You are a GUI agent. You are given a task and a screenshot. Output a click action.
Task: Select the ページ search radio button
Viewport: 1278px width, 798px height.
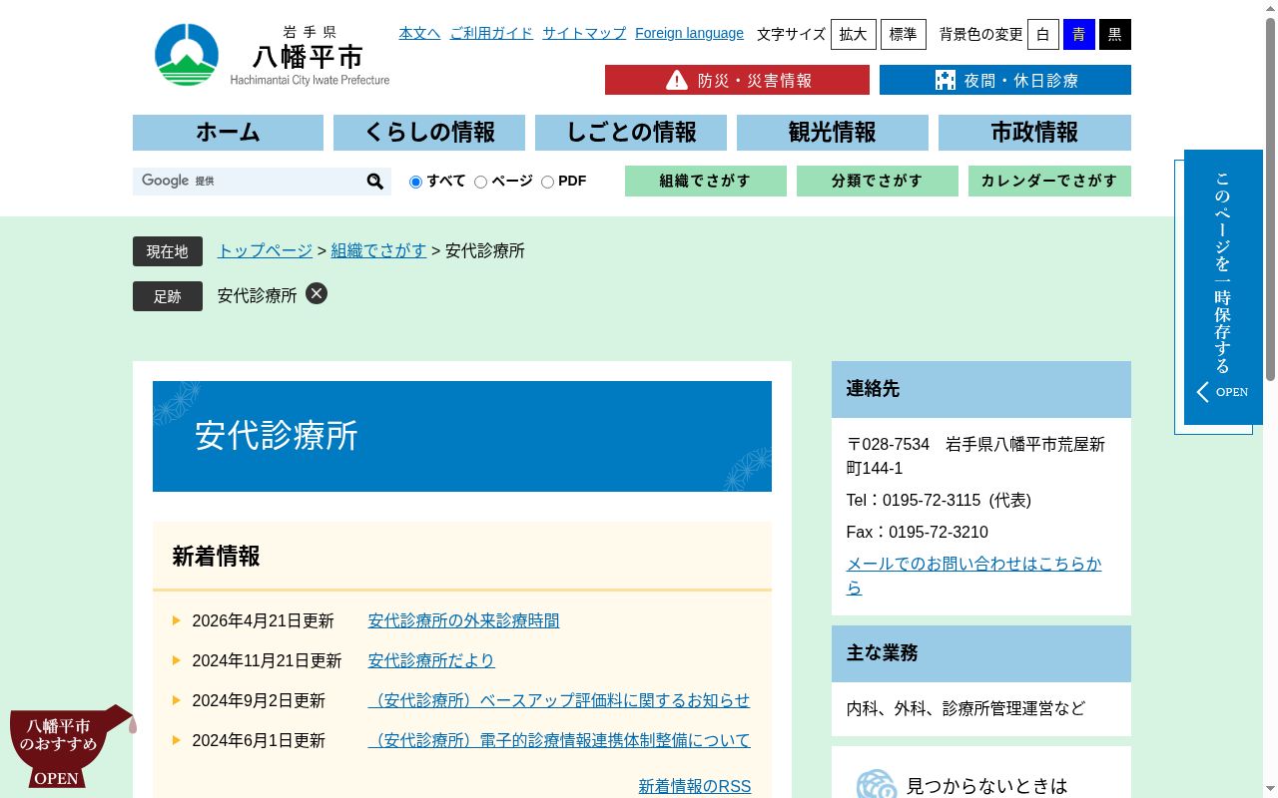click(480, 182)
